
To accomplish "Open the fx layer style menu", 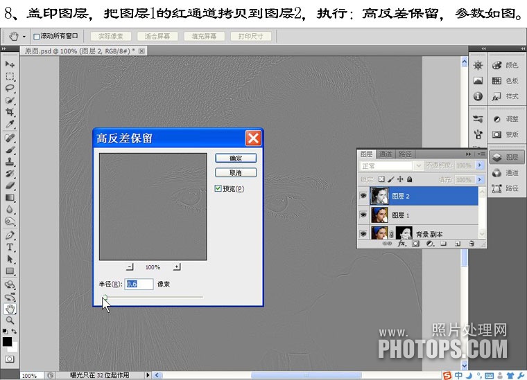I will click(401, 244).
